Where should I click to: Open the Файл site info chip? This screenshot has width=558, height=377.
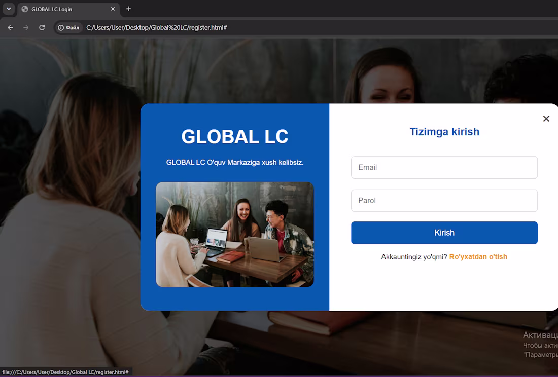pyautogui.click(x=68, y=28)
